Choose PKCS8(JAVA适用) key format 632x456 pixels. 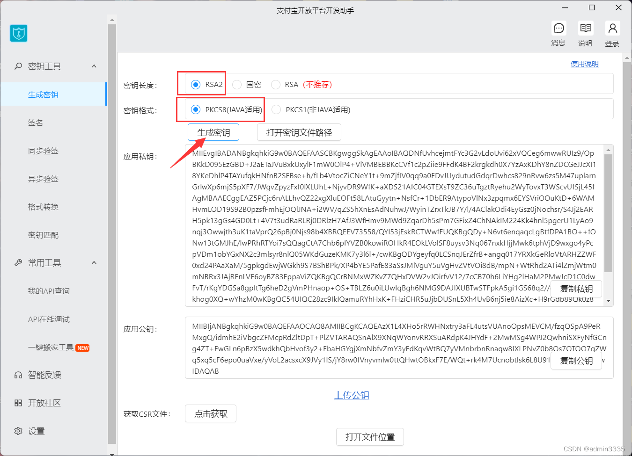tap(196, 109)
